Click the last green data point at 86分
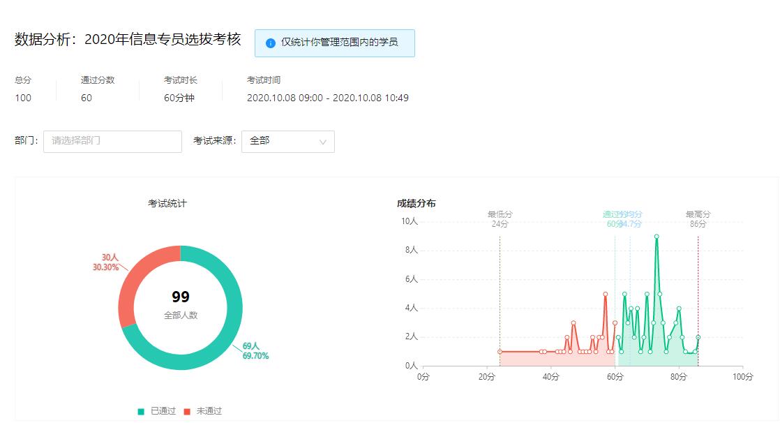 [x=698, y=337]
